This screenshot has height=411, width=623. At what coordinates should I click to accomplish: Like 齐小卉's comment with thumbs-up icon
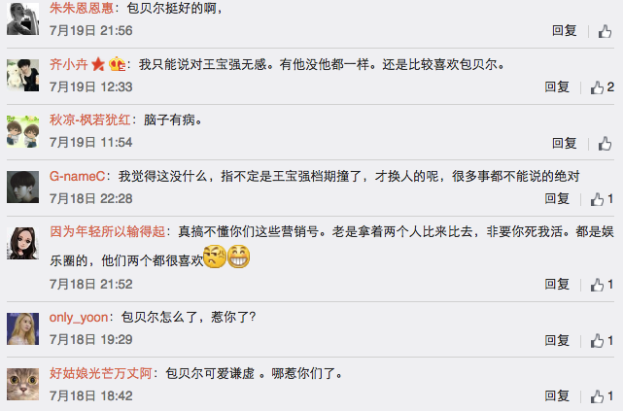click(x=597, y=87)
